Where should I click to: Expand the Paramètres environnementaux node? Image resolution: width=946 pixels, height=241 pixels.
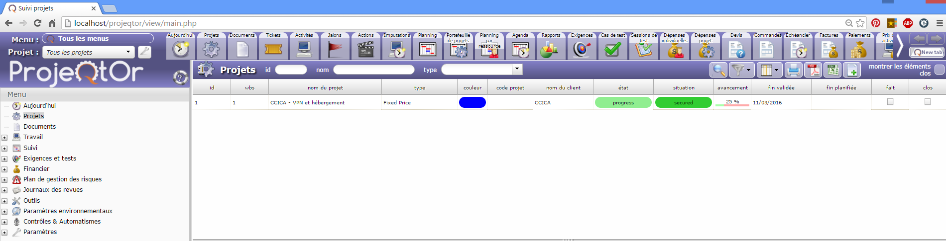point(4,212)
